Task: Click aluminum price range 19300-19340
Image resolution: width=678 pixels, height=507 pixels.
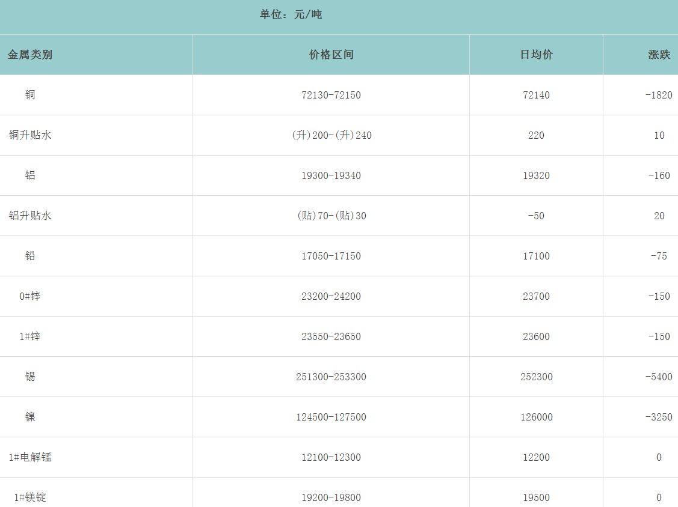Action: [x=331, y=175]
